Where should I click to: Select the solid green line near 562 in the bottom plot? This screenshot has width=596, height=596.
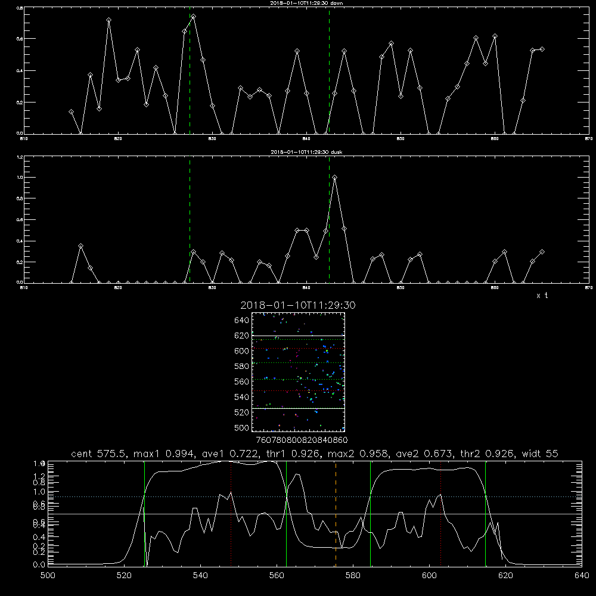[286, 513]
